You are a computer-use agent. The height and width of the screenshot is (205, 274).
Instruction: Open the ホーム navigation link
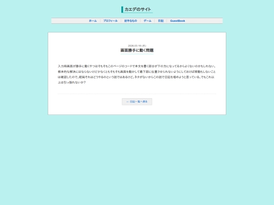(93, 21)
